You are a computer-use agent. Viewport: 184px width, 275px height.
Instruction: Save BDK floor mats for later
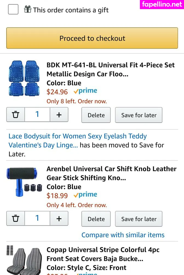click(x=139, y=115)
